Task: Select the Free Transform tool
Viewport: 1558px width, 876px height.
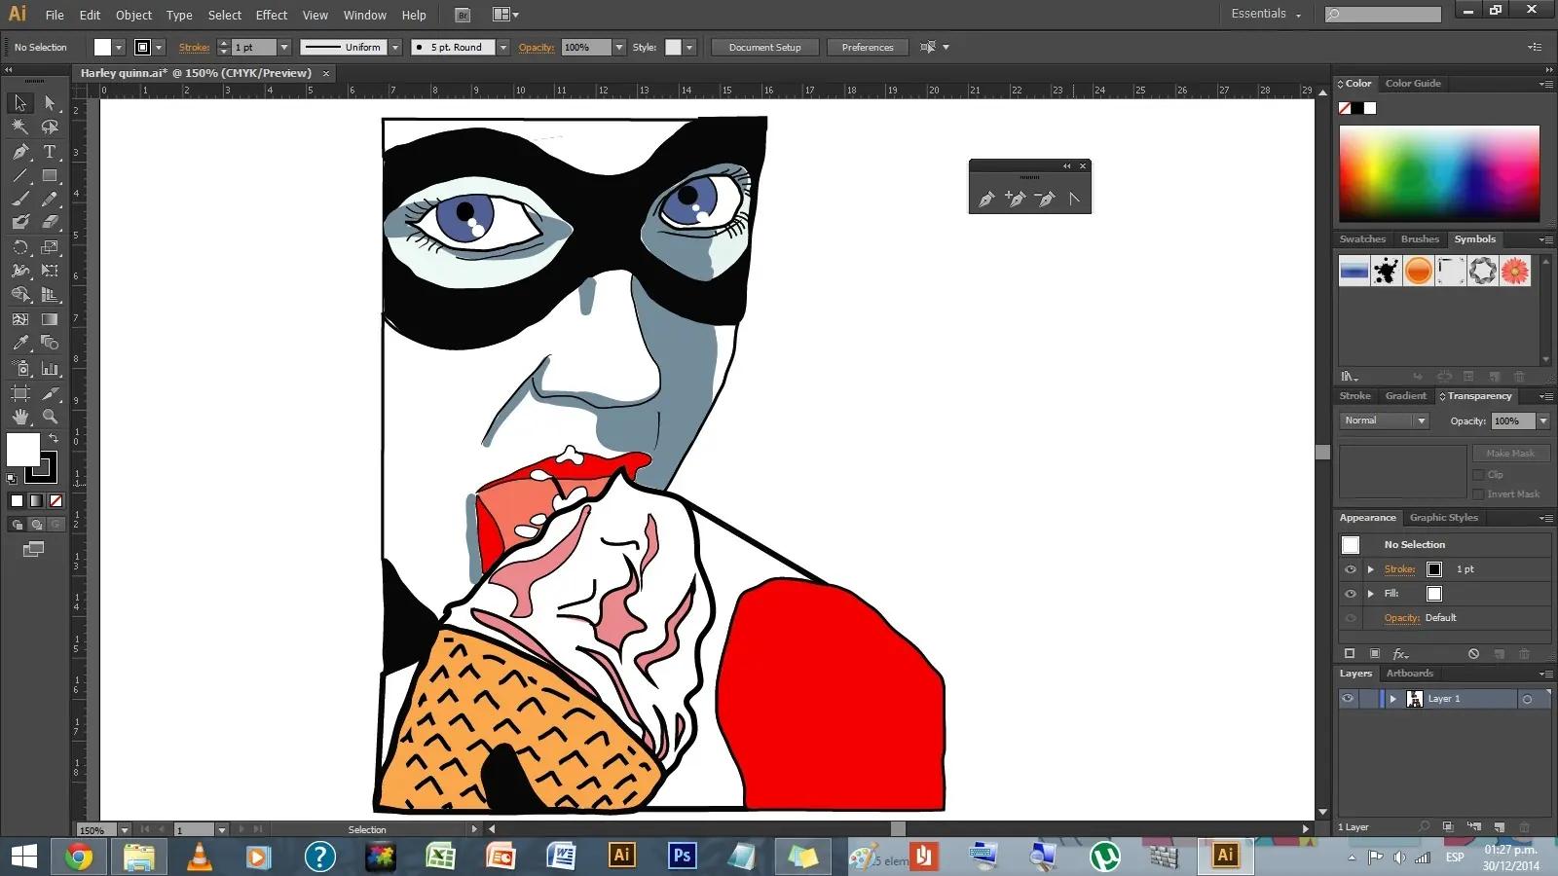Action: [x=50, y=271]
